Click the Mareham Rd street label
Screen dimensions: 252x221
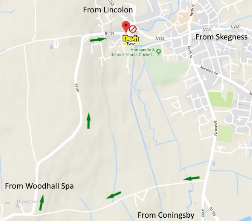click(x=209, y=70)
